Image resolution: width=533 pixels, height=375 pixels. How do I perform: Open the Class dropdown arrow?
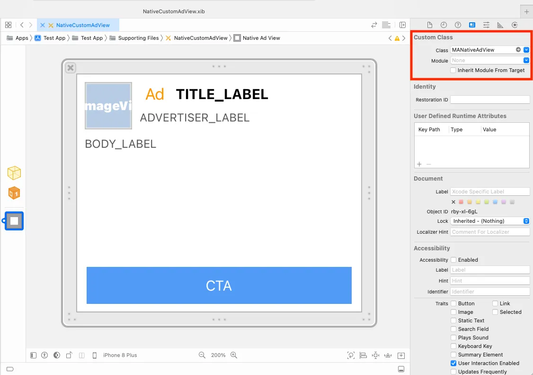point(526,50)
